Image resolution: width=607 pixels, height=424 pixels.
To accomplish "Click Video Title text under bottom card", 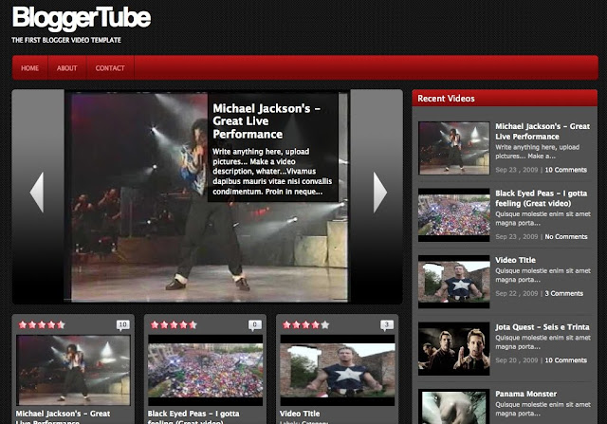I will [x=300, y=414].
